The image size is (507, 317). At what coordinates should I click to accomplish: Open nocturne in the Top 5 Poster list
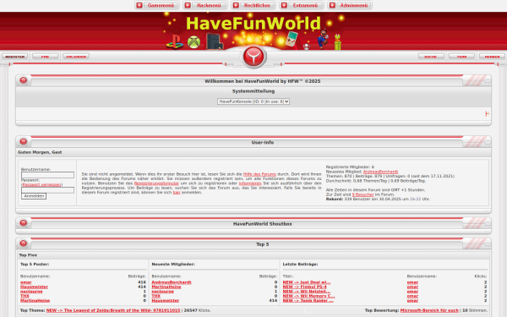[31, 292]
